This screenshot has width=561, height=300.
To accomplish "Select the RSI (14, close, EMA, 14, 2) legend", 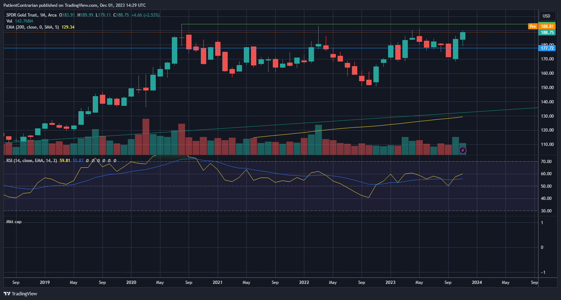I will (32, 161).
